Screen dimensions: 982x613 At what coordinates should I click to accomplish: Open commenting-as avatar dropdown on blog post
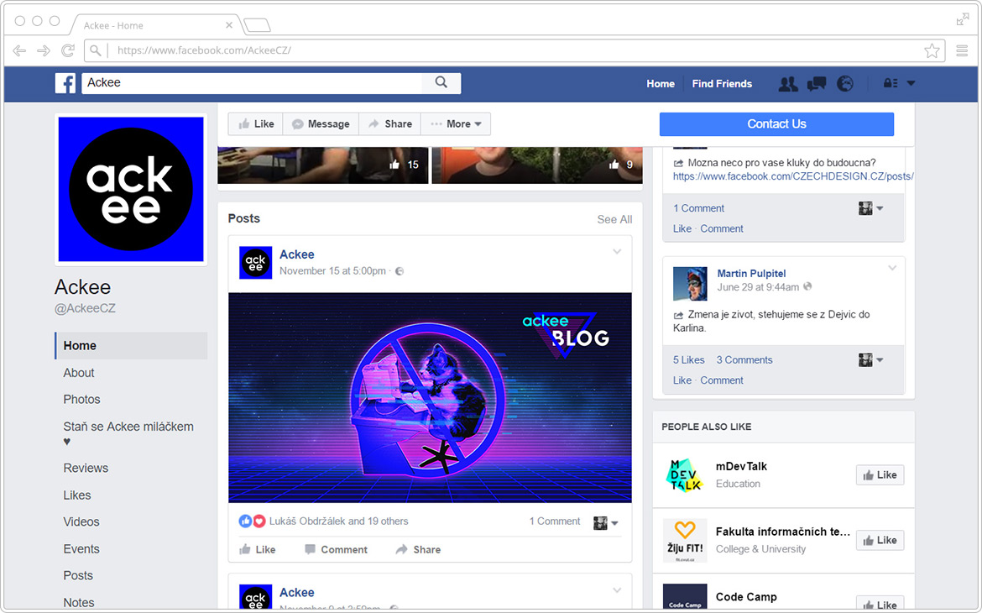click(606, 523)
